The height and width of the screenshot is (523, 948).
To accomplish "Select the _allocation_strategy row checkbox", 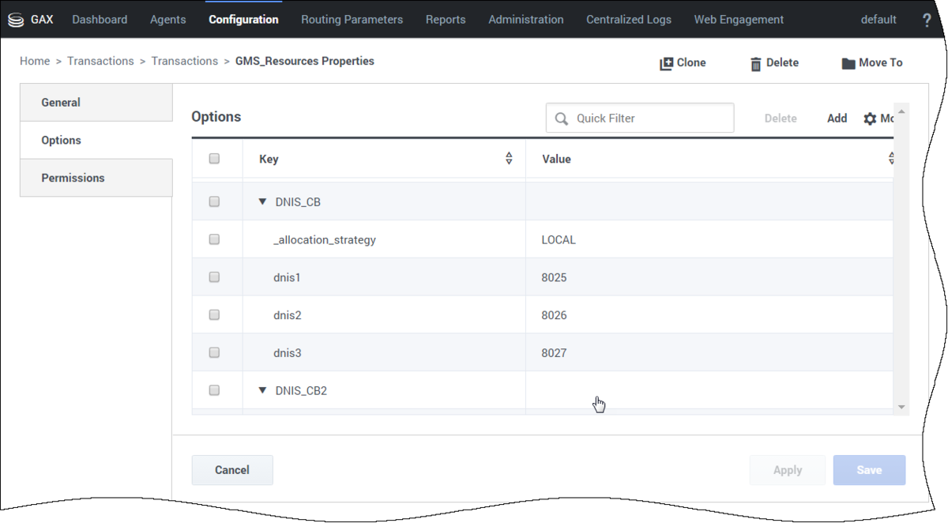I will [x=214, y=239].
